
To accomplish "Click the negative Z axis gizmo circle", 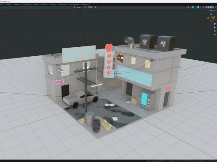I will pyautogui.click(x=211, y=21).
